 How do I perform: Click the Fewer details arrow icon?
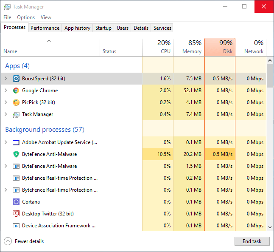pyautogui.click(x=8, y=241)
